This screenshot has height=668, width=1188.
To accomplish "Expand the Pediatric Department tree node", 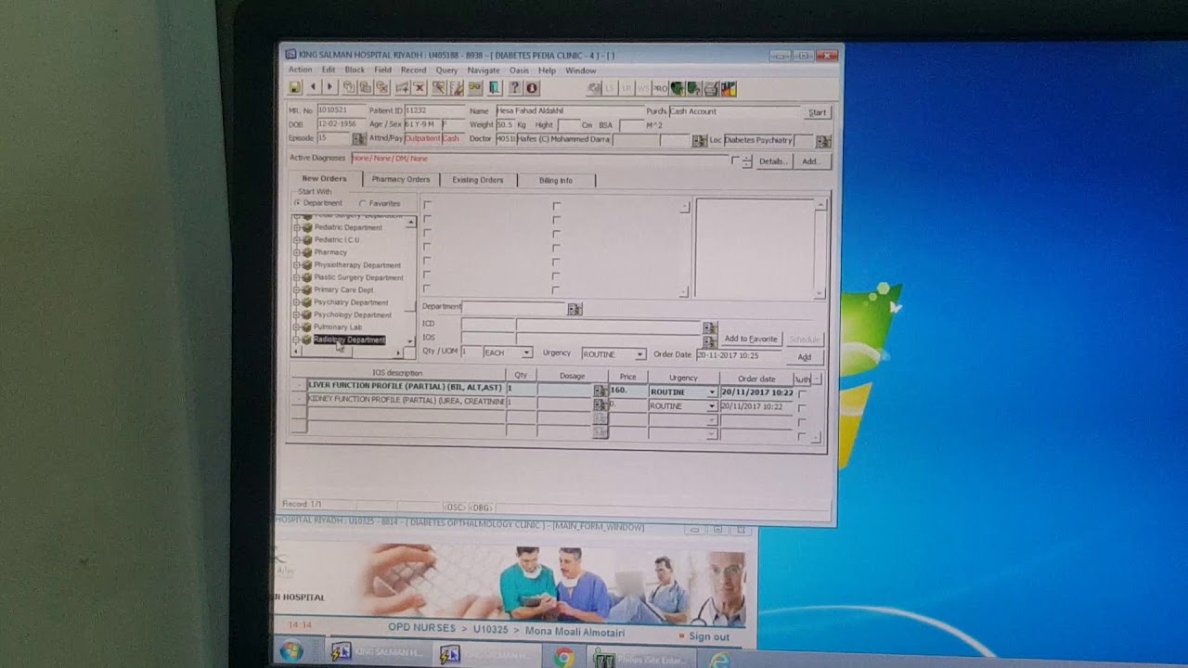I will [298, 227].
